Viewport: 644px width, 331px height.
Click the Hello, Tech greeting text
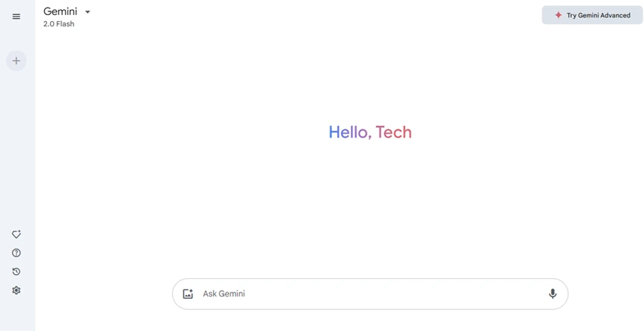370,132
